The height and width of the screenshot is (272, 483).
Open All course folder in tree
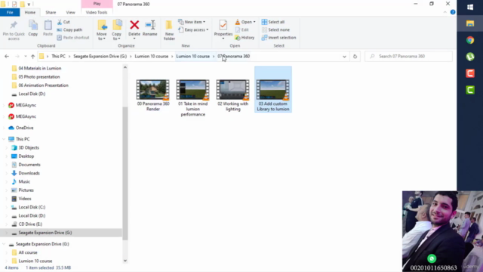(28, 252)
